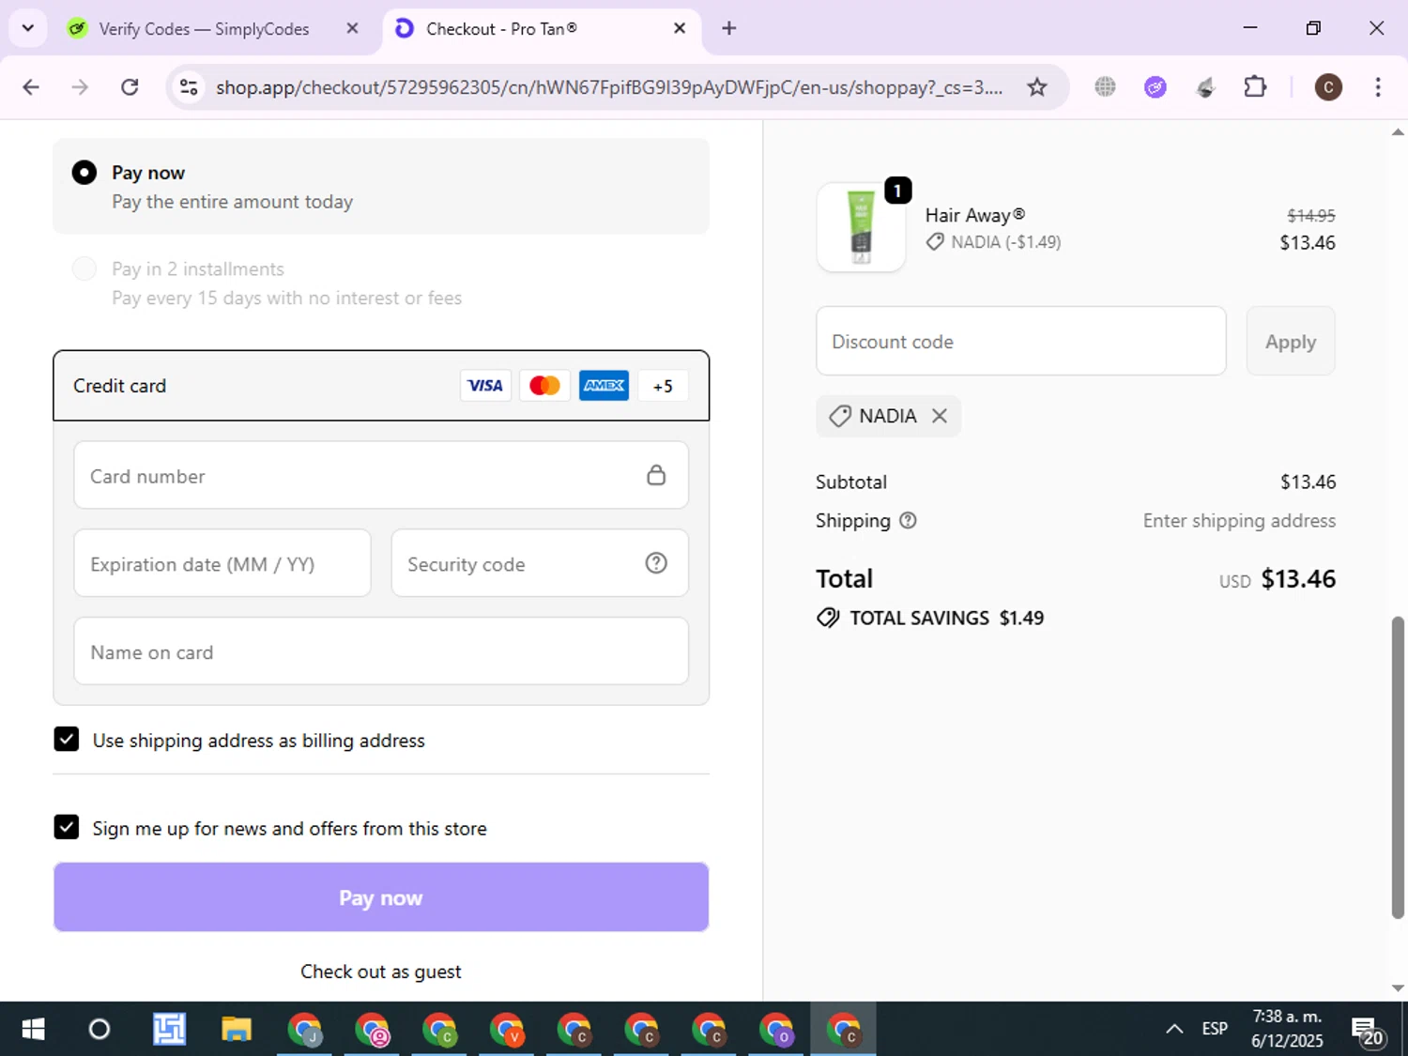The width and height of the screenshot is (1408, 1056).
Task: Click the Enter shipping address text
Action: (1239, 521)
